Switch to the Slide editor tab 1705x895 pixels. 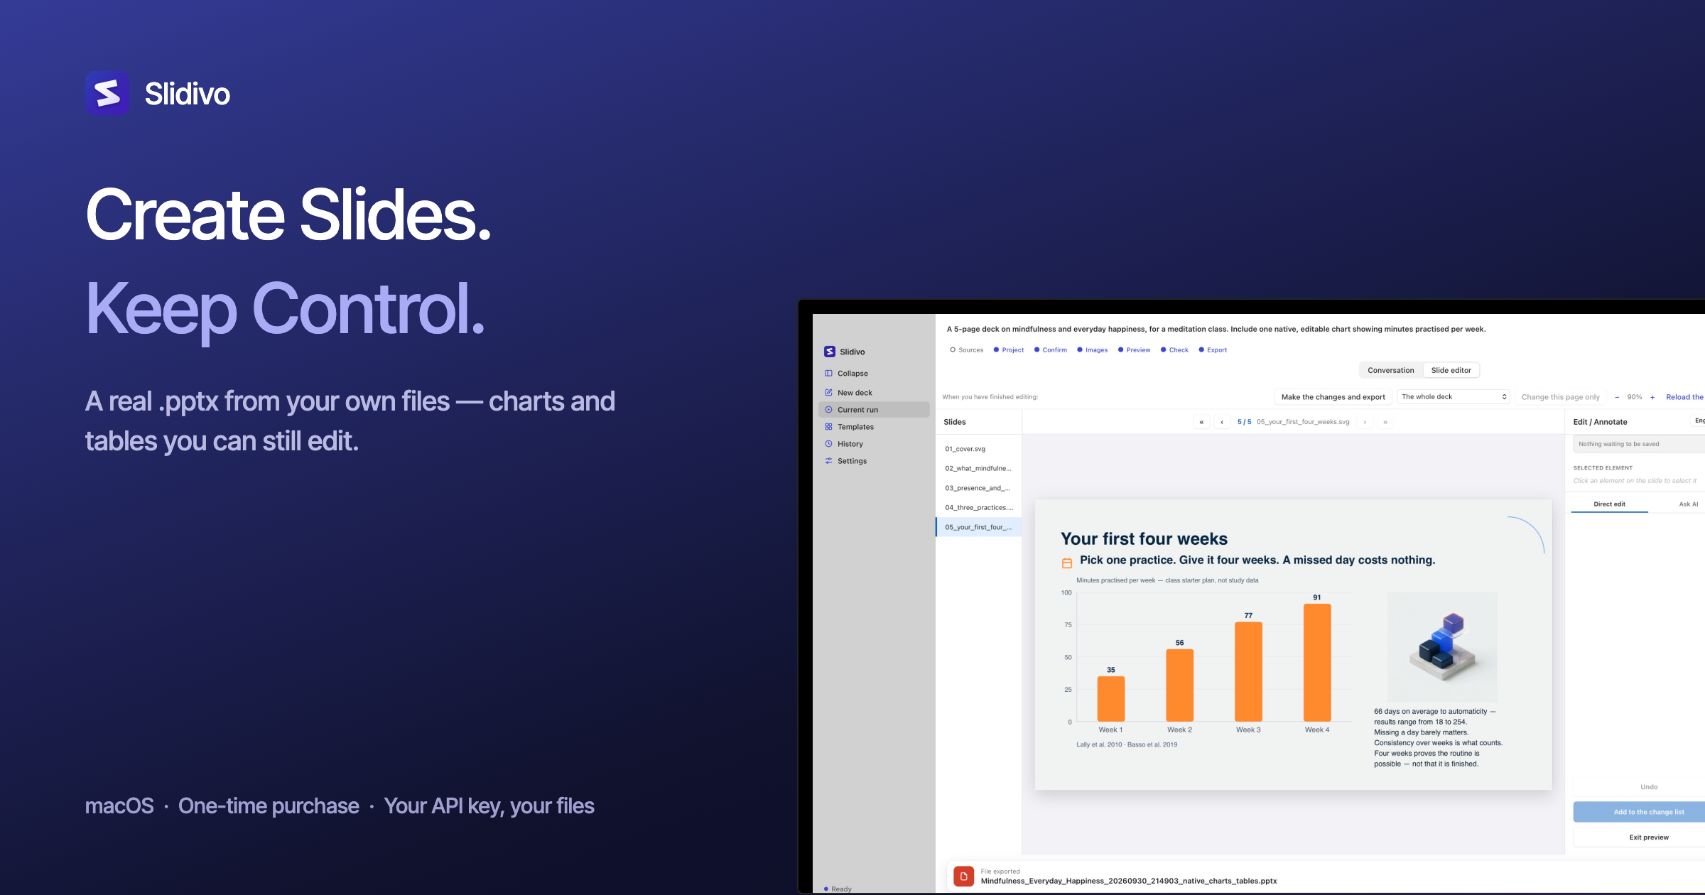(x=1451, y=370)
